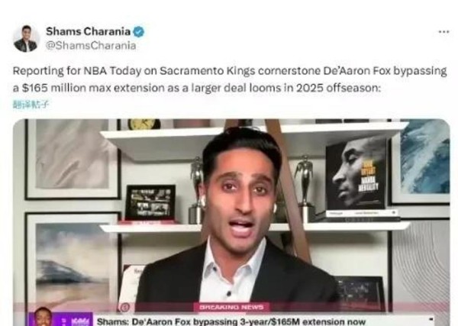Click the blue verified badge

(x=139, y=31)
